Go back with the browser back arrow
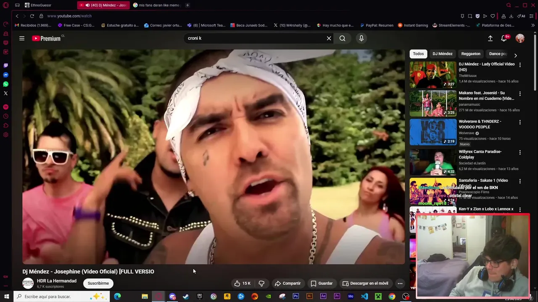The image size is (538, 302). click(x=17, y=16)
